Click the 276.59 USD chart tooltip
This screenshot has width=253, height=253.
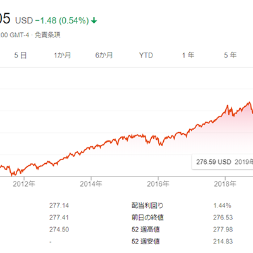coord(223,162)
